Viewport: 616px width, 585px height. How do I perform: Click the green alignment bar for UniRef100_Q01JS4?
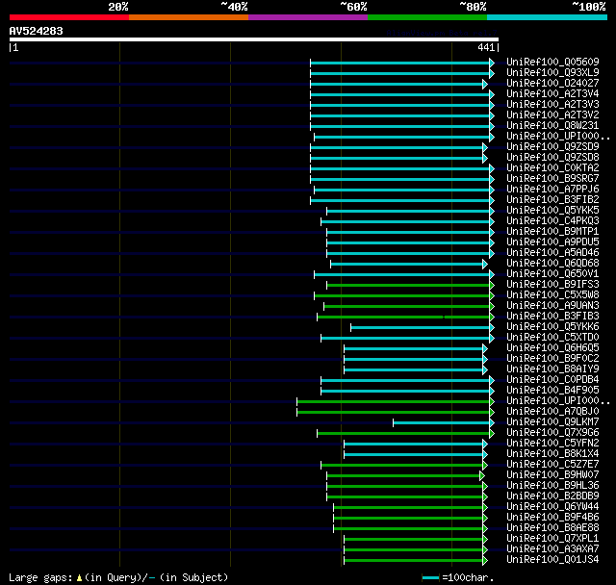(x=413, y=561)
